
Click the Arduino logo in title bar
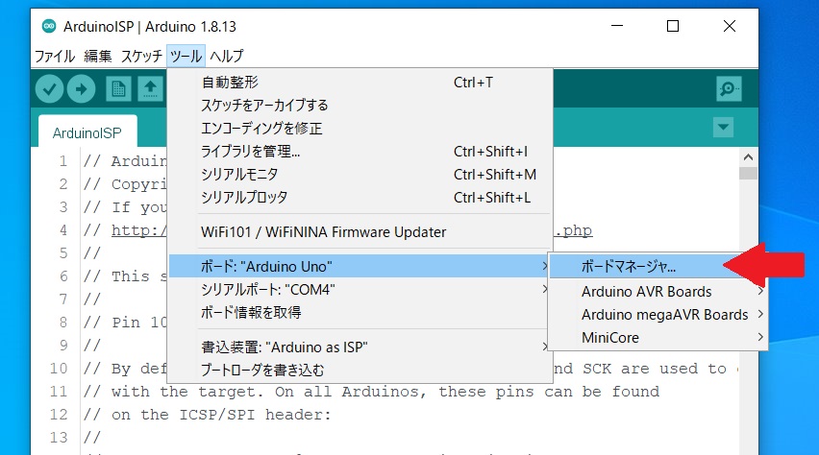point(49,26)
